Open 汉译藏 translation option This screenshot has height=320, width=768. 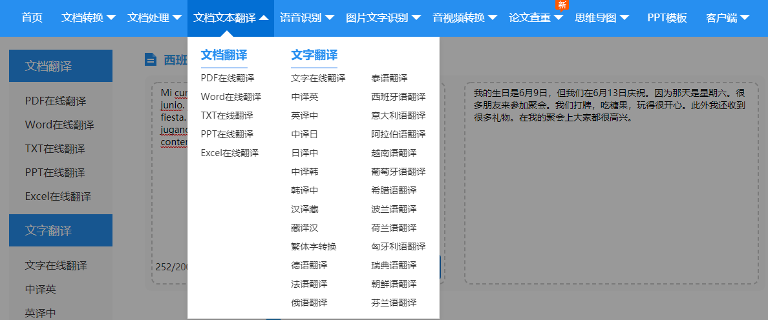[x=304, y=209]
